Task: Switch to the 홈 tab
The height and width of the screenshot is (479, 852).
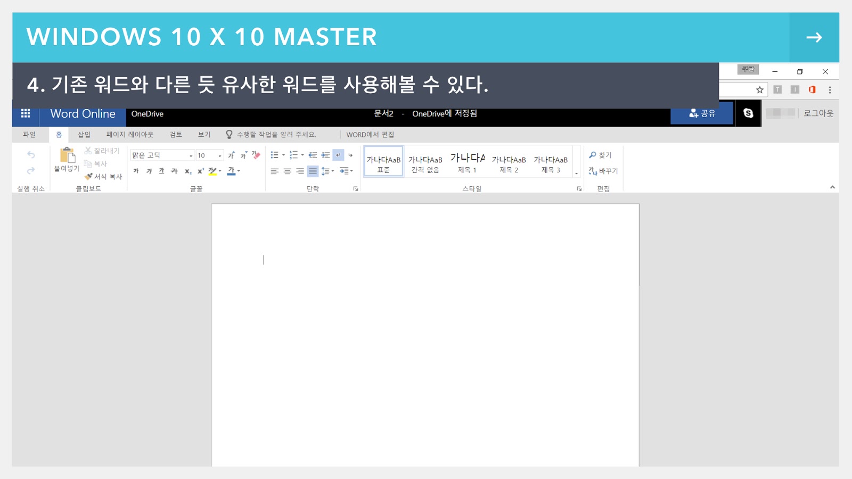Action: (x=59, y=135)
